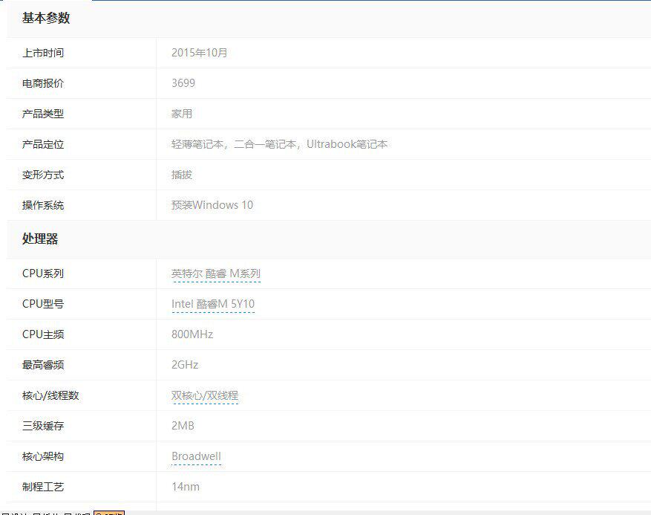Click the 处理器 section header
651x515 pixels.
[40, 239]
